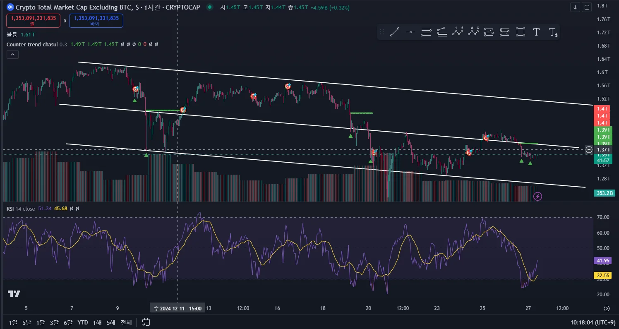The image size is (619, 329).
Task: Collapse the indicator legend with the chevron
Action: [12, 54]
